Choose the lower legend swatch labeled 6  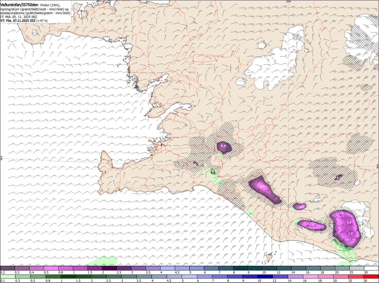[x=205, y=277]
